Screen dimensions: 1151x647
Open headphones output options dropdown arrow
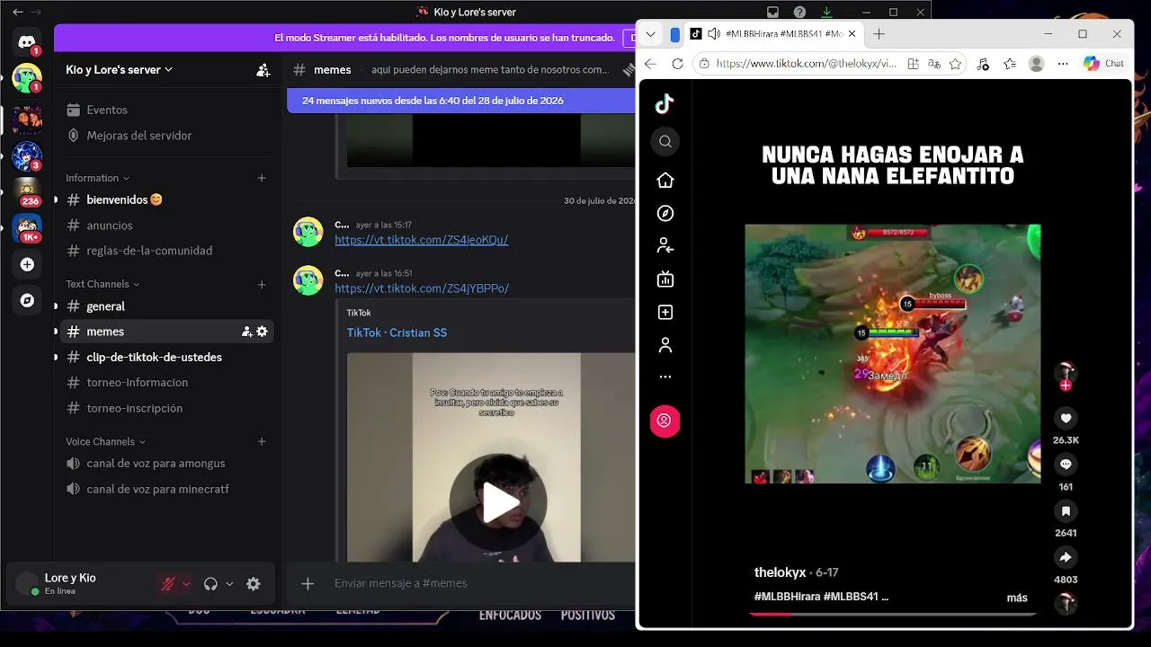pos(229,584)
